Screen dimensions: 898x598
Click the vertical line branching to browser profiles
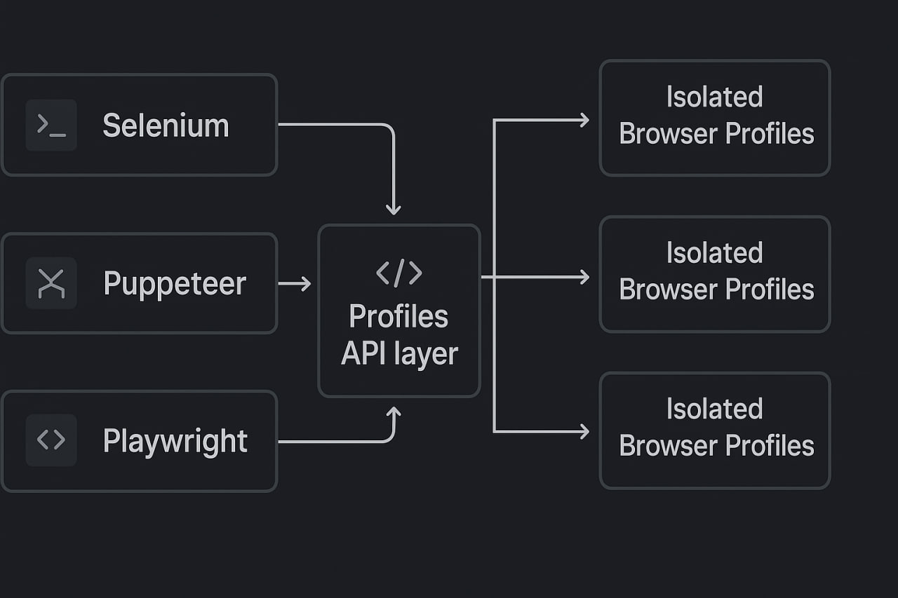tap(495, 351)
